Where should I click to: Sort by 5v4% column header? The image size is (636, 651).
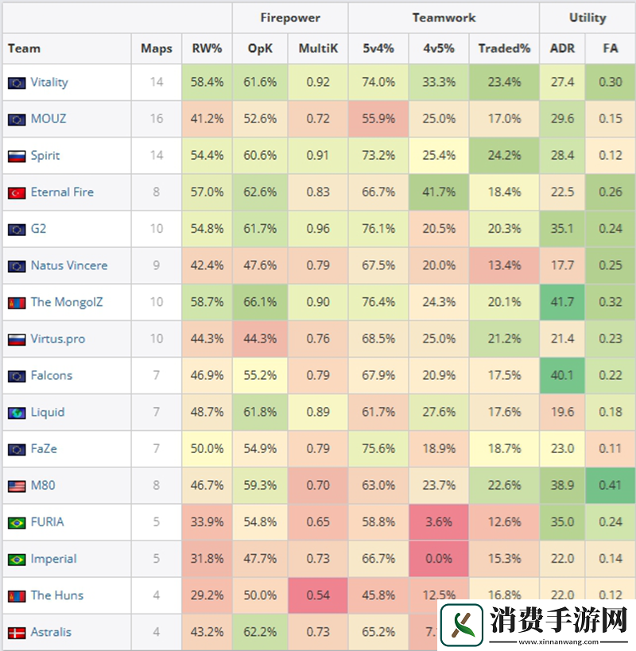point(378,48)
